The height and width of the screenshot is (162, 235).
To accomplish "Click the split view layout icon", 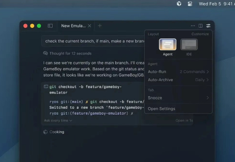I will (201, 26).
